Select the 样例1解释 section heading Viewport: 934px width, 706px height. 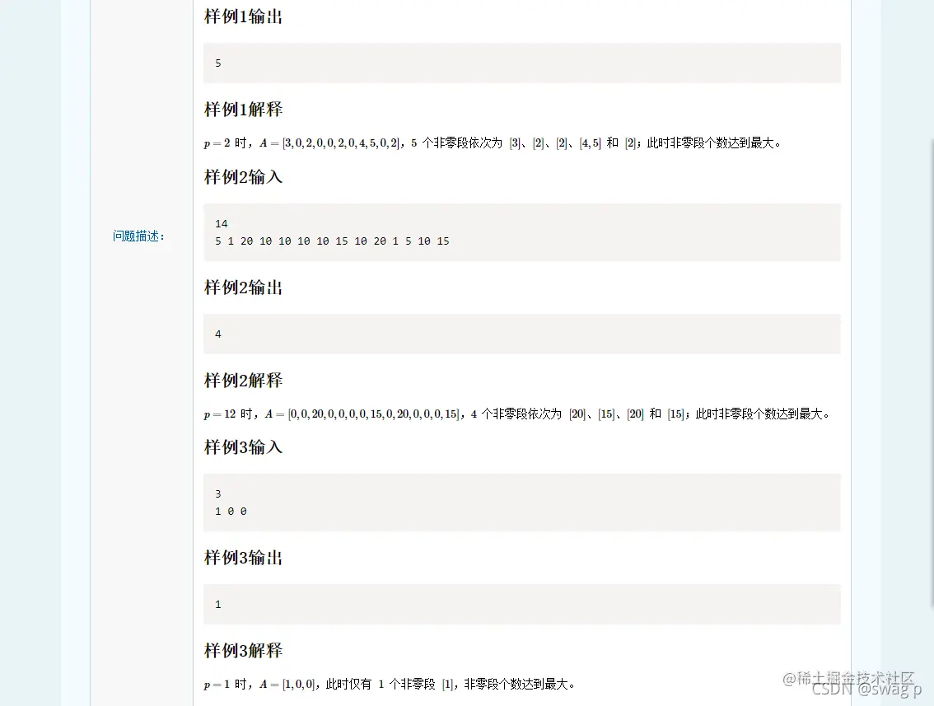[x=242, y=109]
